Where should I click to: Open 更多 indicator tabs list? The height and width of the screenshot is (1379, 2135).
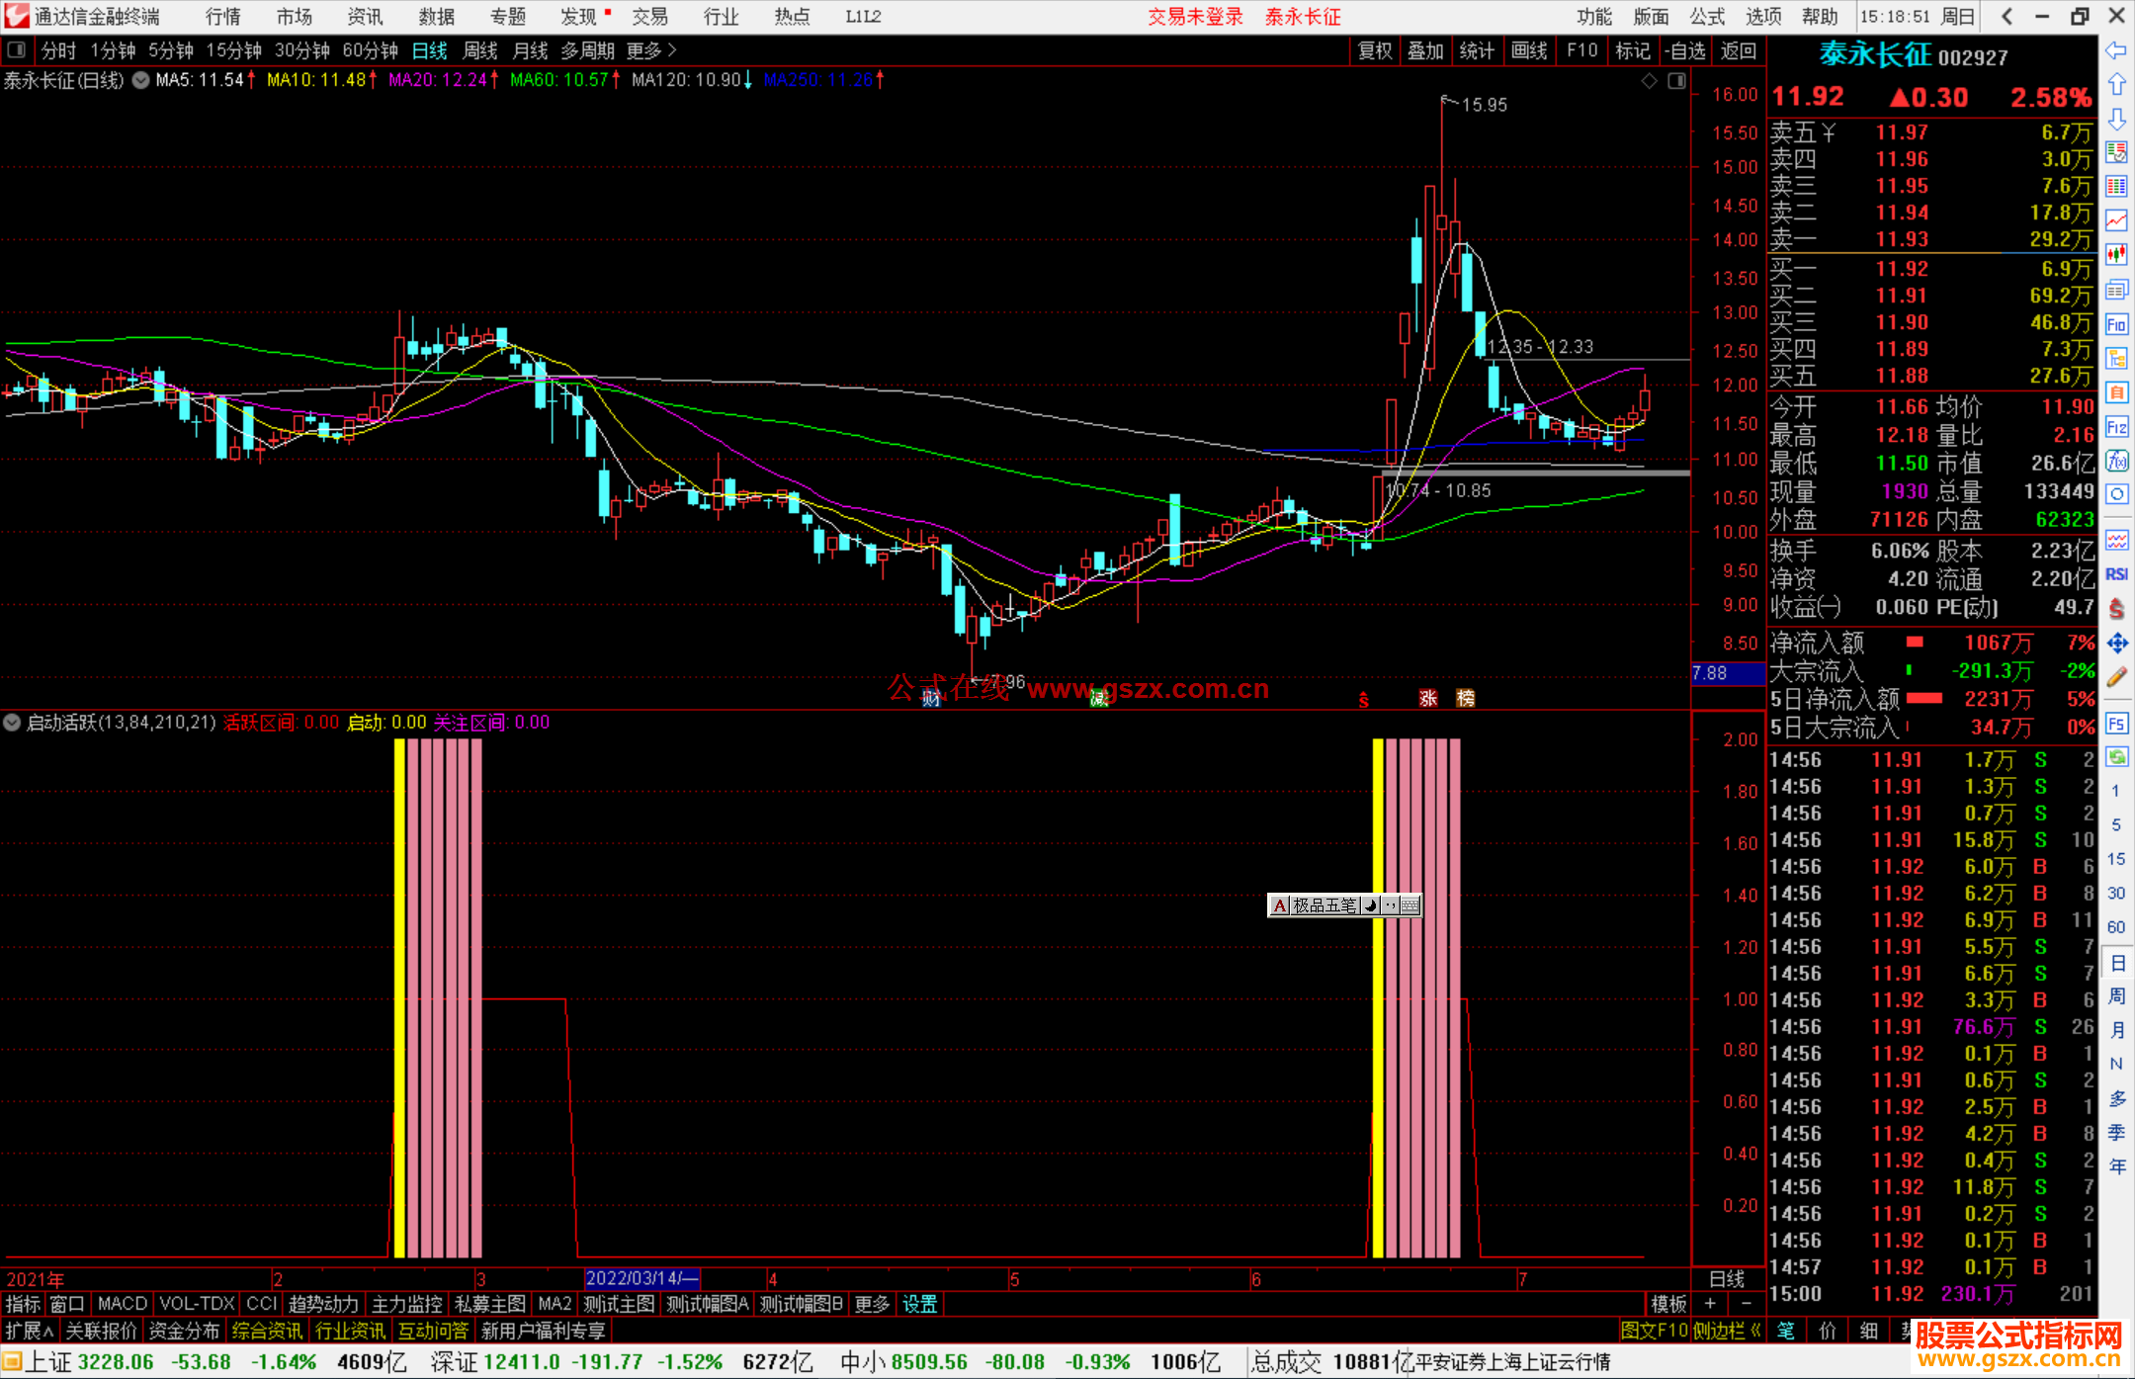[872, 1304]
